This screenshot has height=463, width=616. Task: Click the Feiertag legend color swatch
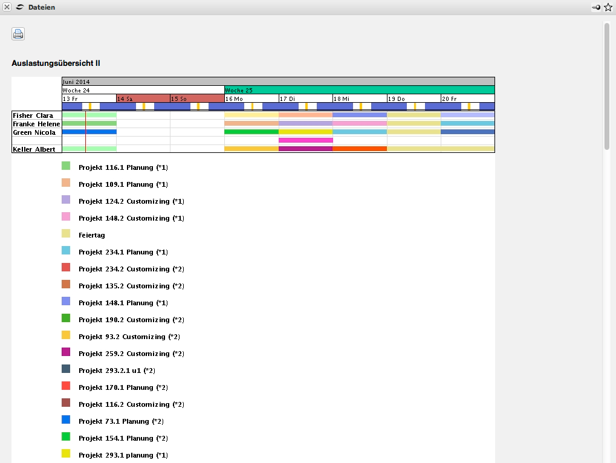[x=66, y=233]
